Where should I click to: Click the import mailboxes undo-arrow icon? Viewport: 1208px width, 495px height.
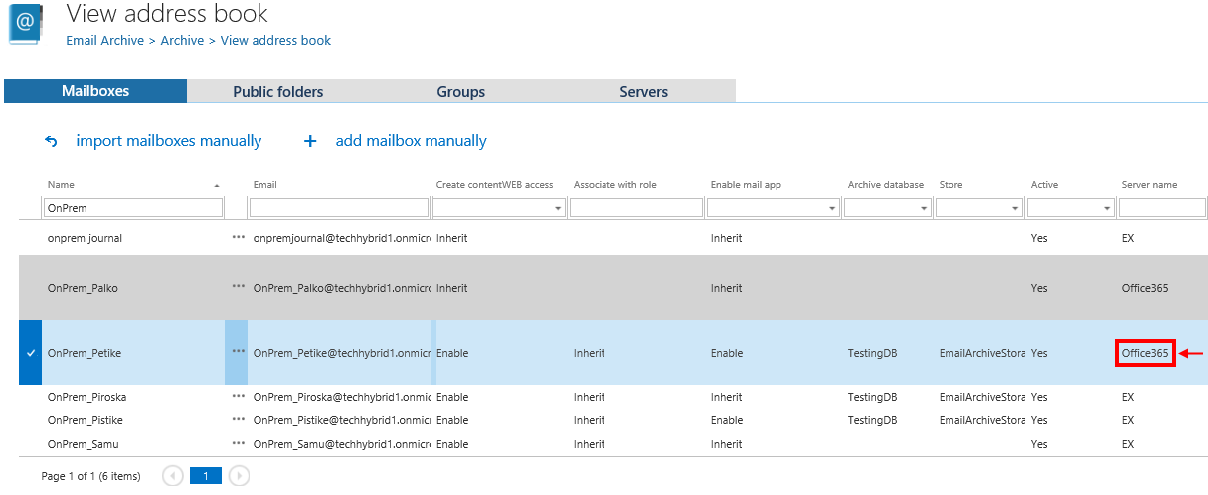52,142
